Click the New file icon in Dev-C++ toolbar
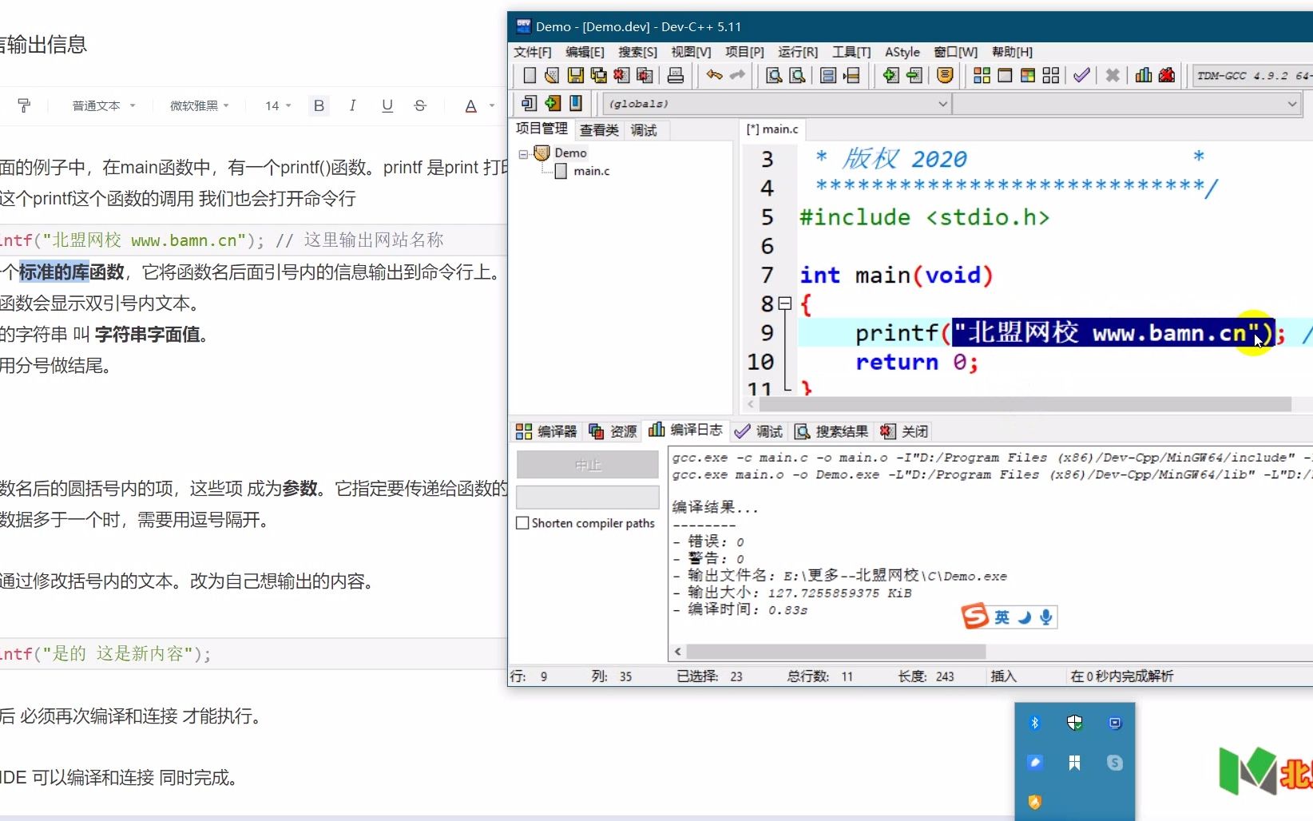 (530, 75)
